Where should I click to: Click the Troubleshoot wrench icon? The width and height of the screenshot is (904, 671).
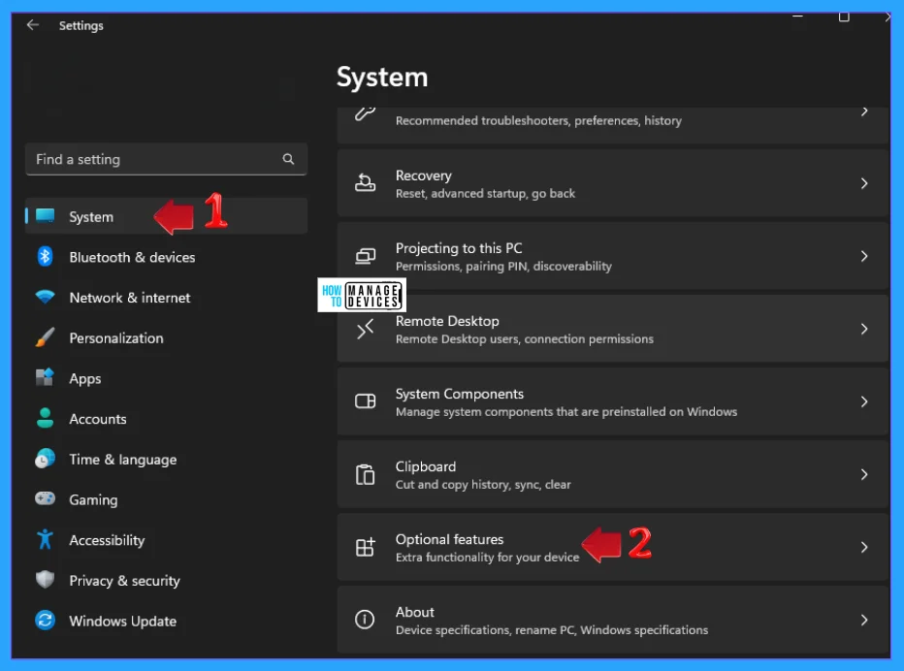[365, 112]
